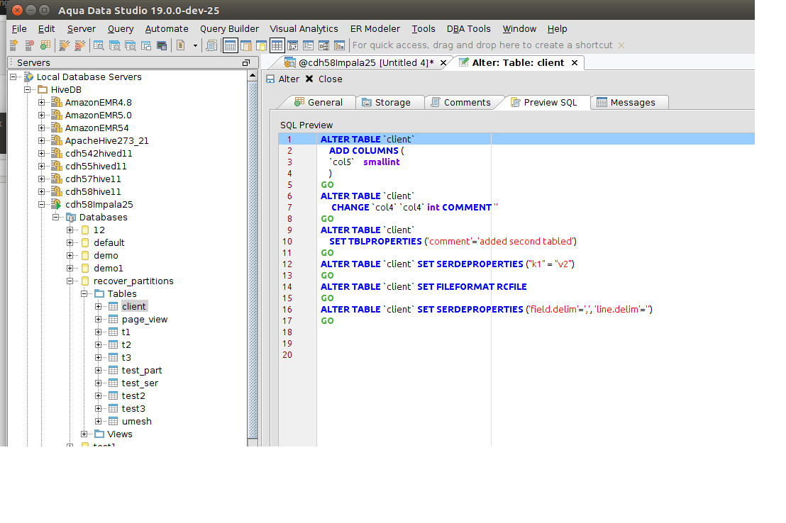The height and width of the screenshot is (523, 786).
Task: Toggle the pressed grid view toolbar button
Action: tap(277, 45)
